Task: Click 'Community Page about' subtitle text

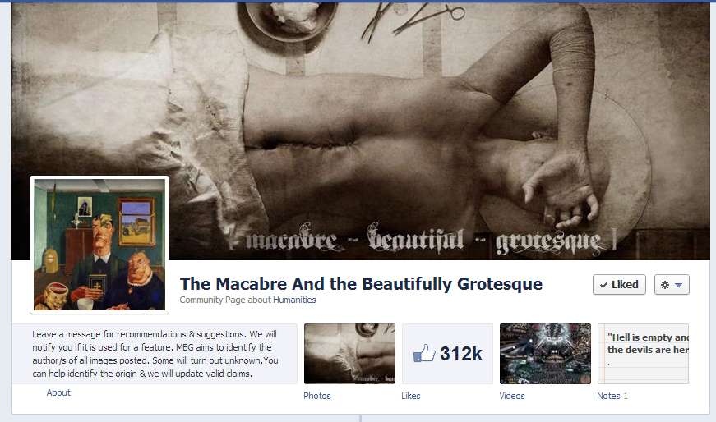Action: tap(225, 300)
